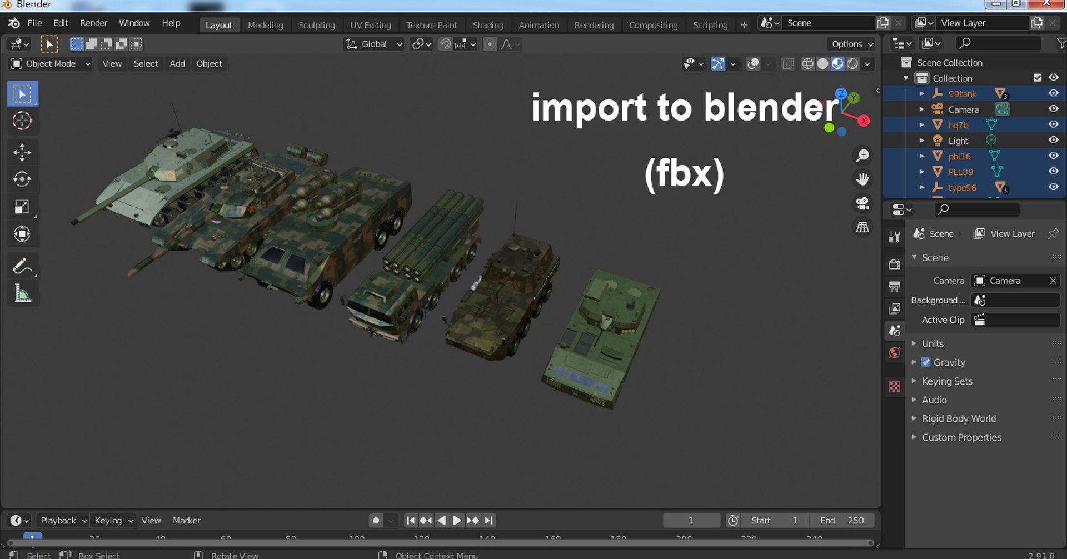Add a new workspace tab
This screenshot has width=1067, height=559.
pos(744,25)
